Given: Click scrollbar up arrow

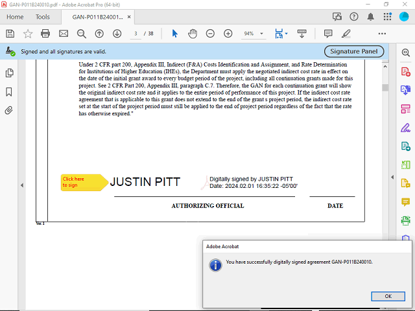Looking at the screenshot, I should click(x=385, y=67).
